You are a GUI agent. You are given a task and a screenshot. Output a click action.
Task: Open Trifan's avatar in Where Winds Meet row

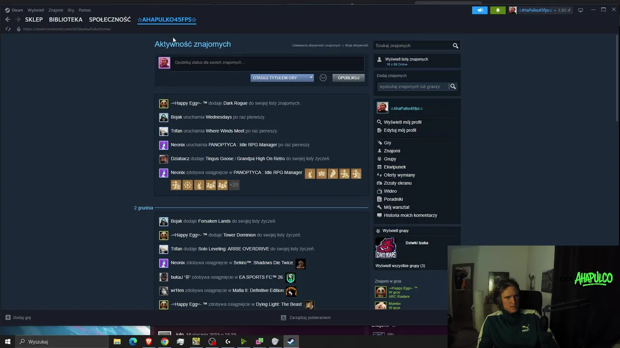pyautogui.click(x=164, y=131)
